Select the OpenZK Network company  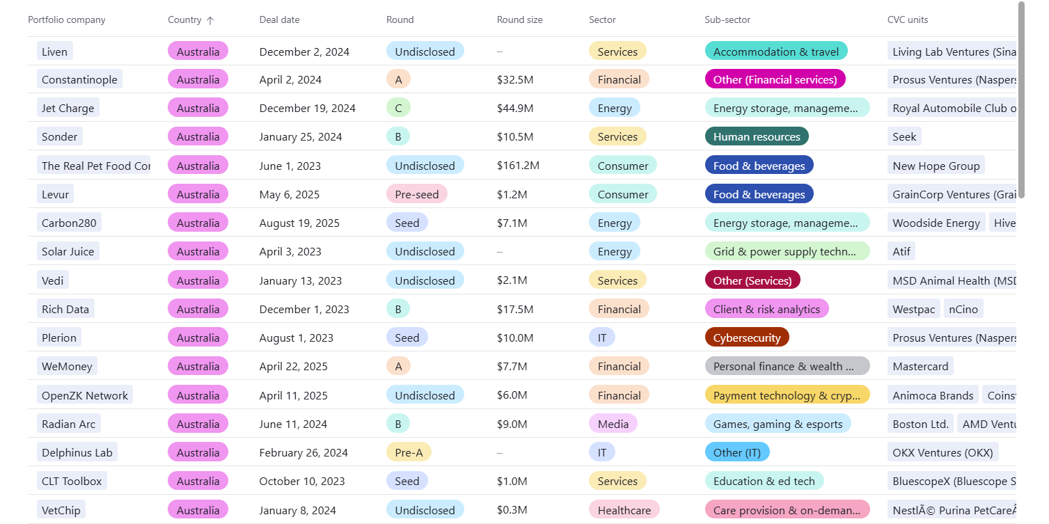point(85,395)
